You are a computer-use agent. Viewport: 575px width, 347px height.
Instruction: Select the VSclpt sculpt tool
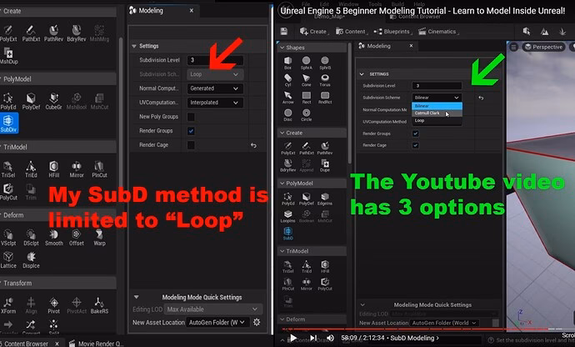(x=8, y=237)
